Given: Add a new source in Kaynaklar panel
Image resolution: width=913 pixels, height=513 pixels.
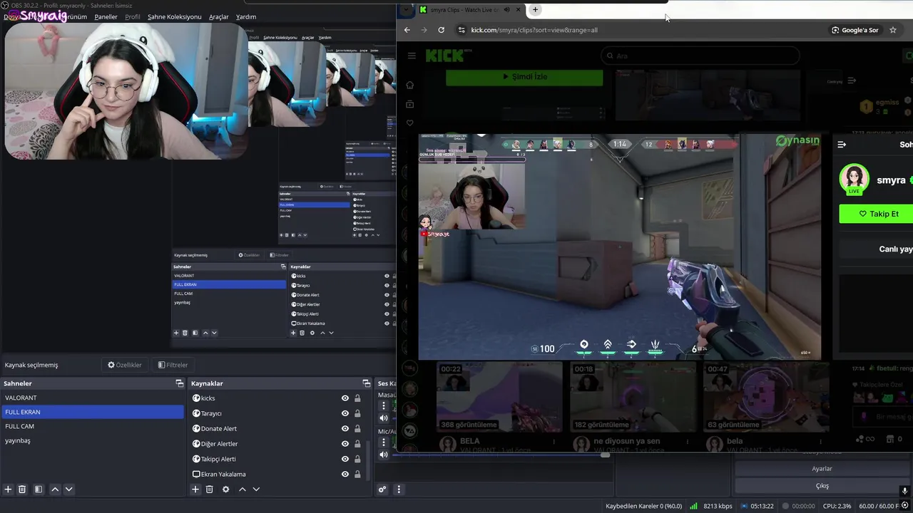Looking at the screenshot, I should [x=195, y=489].
